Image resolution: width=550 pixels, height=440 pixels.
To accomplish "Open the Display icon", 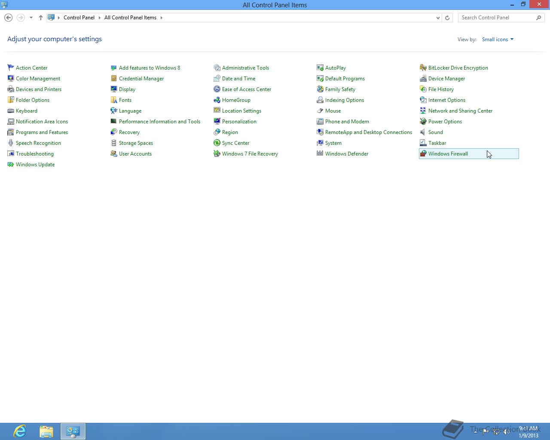I will point(114,89).
